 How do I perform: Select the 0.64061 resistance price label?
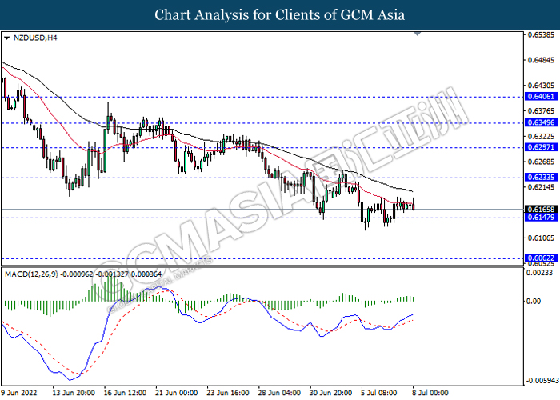541,97
